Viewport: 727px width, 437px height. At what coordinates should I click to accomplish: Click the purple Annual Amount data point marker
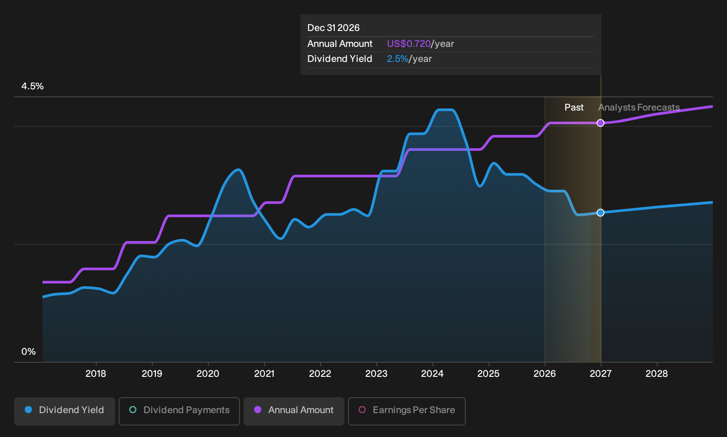tap(600, 123)
